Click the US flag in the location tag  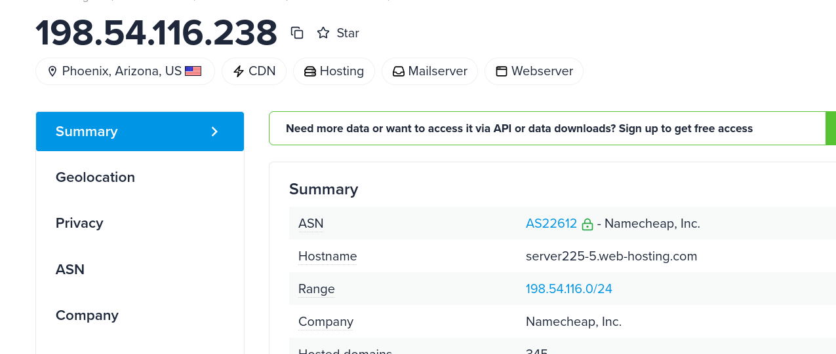point(193,71)
